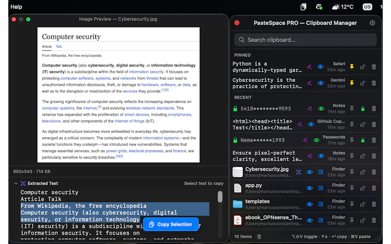Pin the templates folder clip
Viewport: 391px width, 244px height.
point(351,204)
